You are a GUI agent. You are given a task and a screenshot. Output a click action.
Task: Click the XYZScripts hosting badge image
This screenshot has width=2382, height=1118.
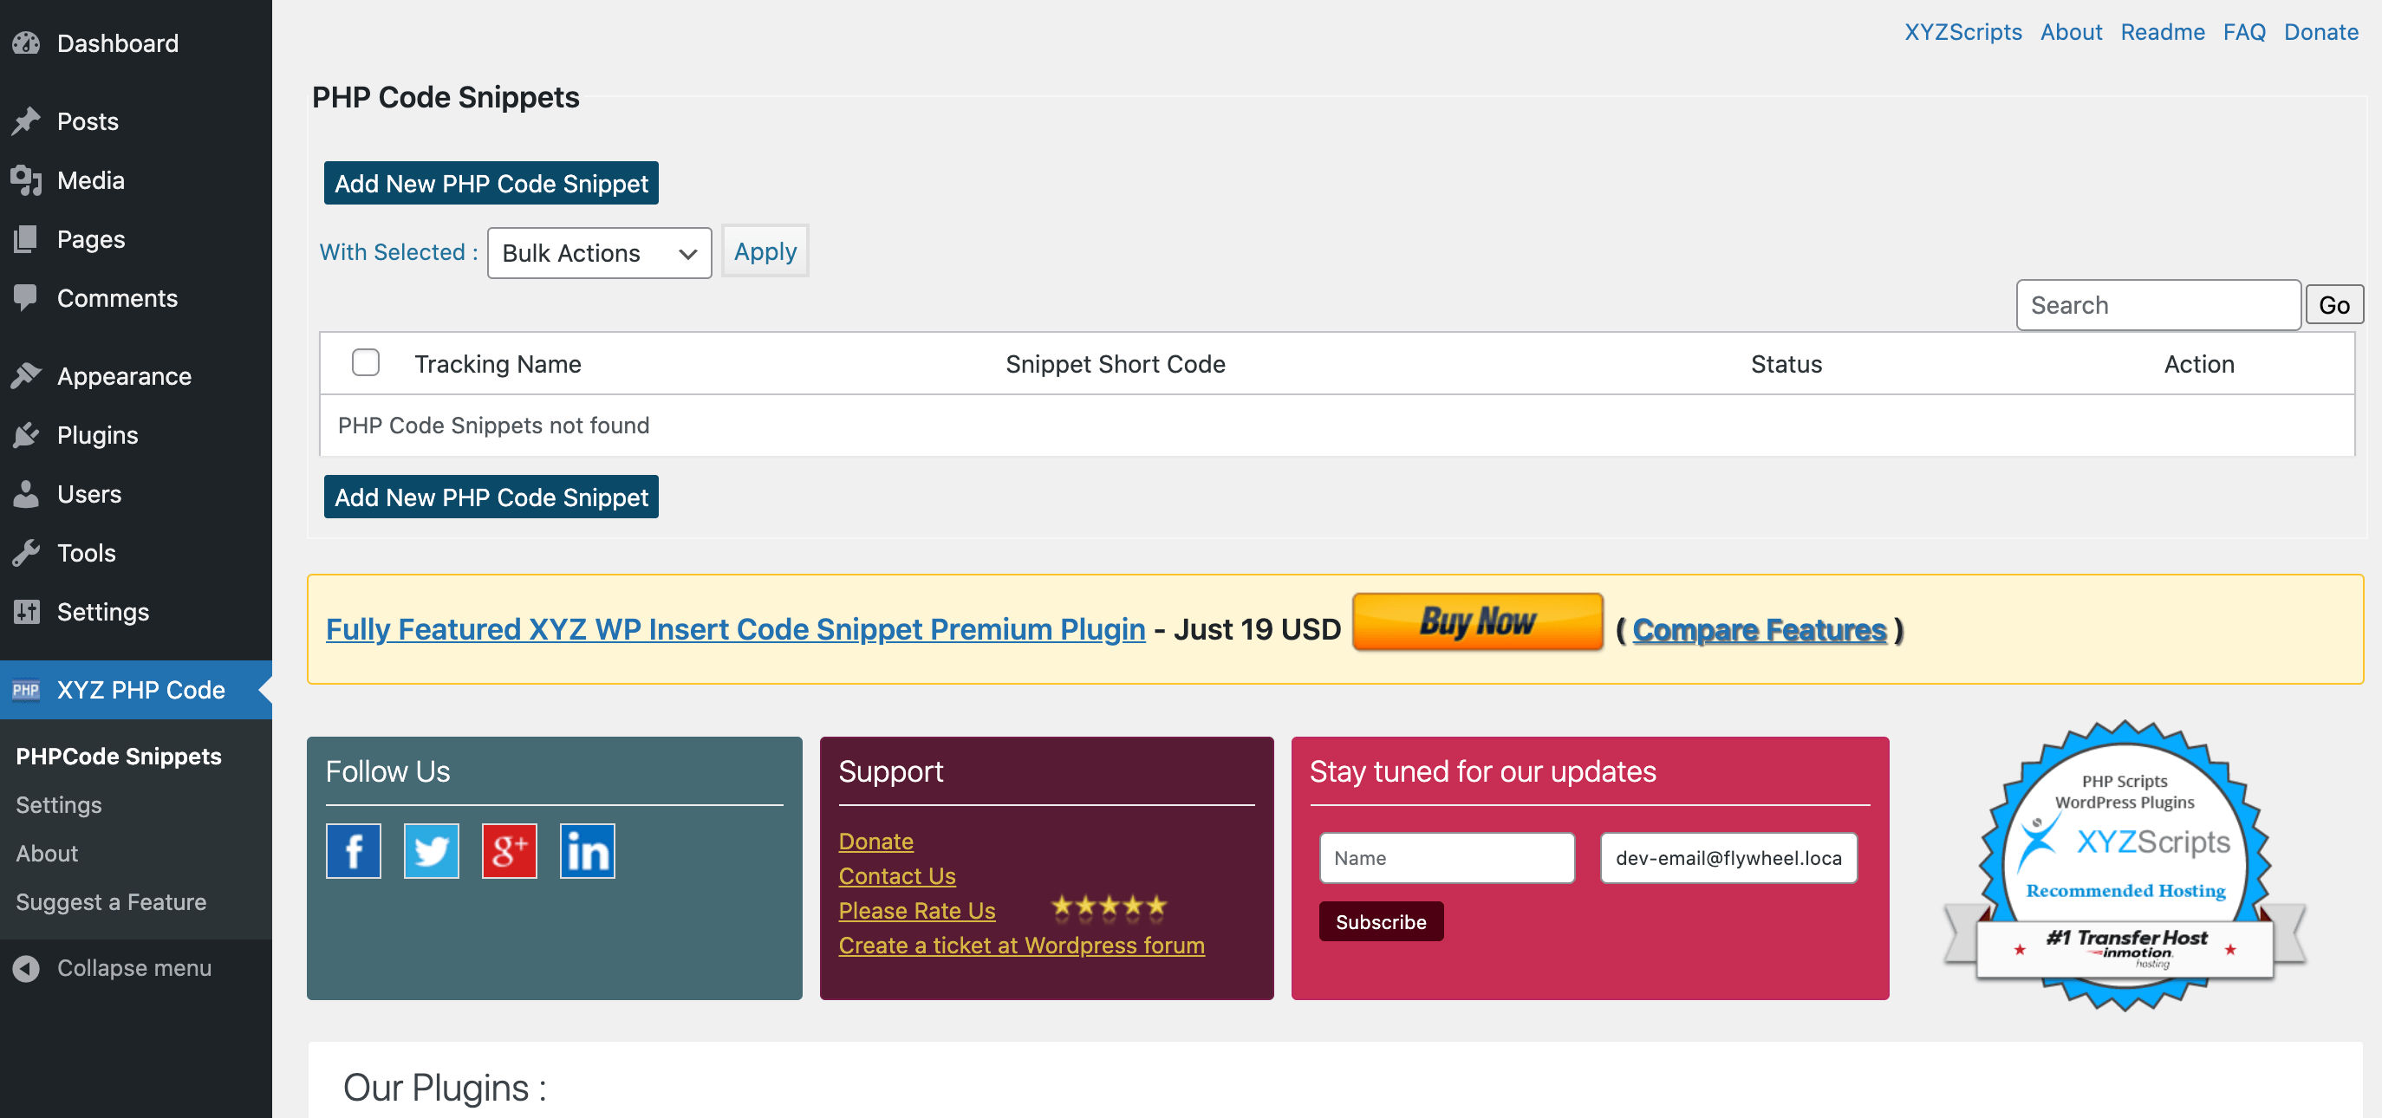pyautogui.click(x=2124, y=866)
